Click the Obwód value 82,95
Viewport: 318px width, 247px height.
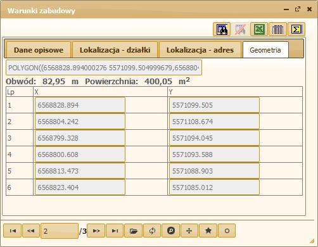[x=54, y=81]
